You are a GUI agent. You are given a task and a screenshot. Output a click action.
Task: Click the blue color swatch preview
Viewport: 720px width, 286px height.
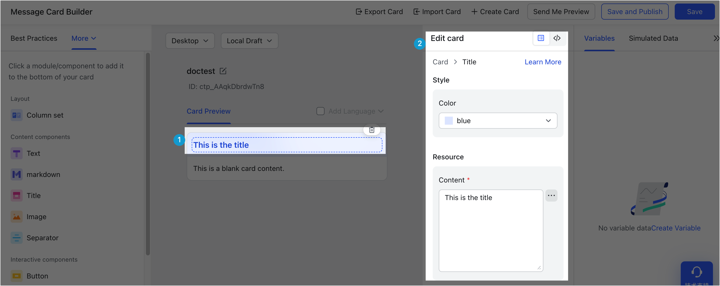click(x=449, y=121)
